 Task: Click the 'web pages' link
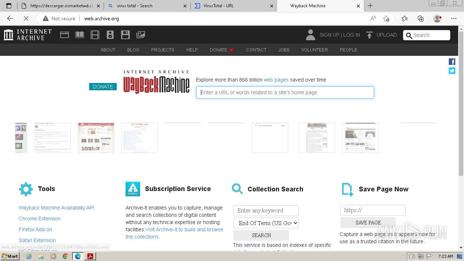(x=276, y=80)
